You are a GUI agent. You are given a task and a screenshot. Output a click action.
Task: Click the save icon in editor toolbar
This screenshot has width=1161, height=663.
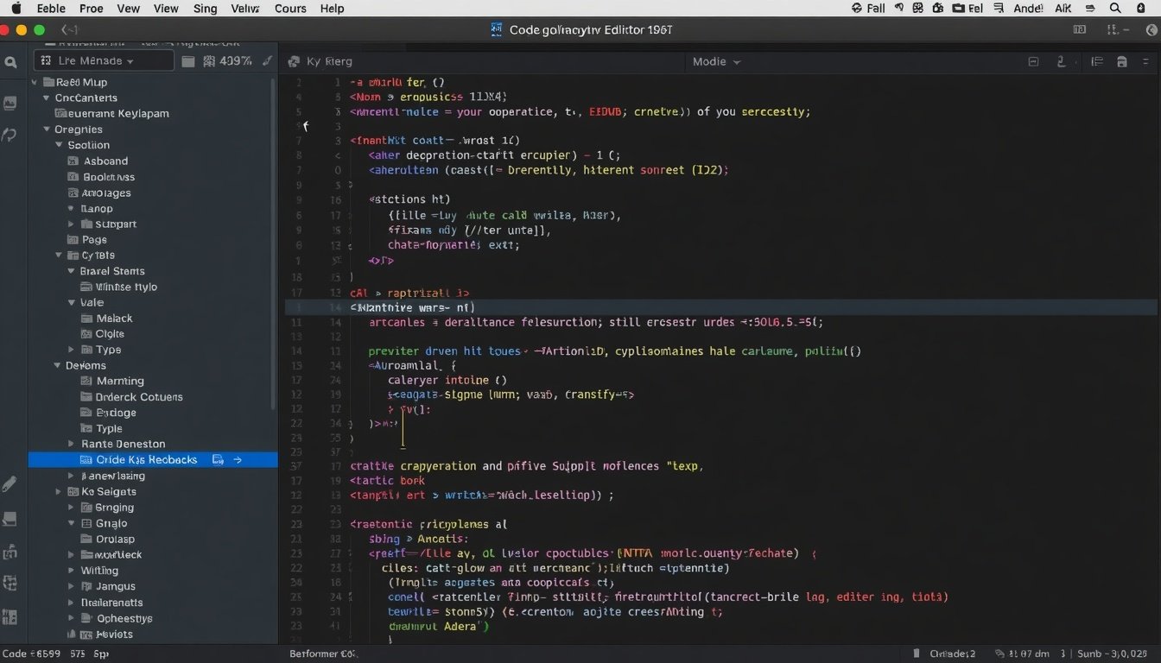click(1122, 62)
